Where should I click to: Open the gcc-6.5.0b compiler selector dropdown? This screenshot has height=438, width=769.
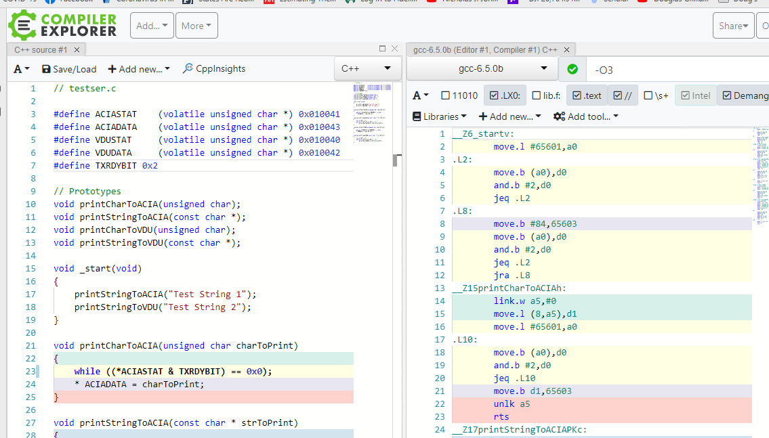click(x=481, y=69)
